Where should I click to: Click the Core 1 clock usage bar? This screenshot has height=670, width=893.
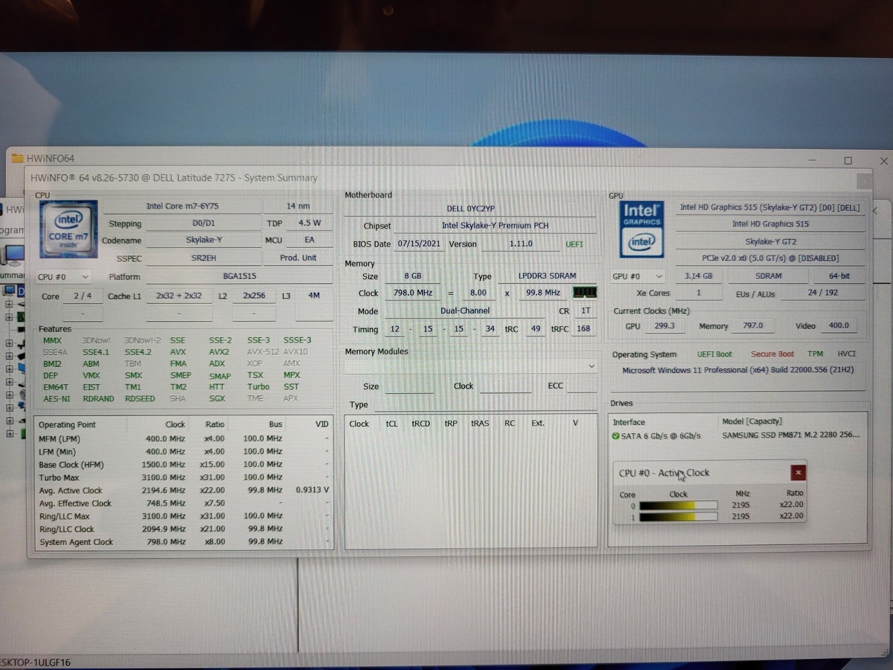(x=678, y=517)
